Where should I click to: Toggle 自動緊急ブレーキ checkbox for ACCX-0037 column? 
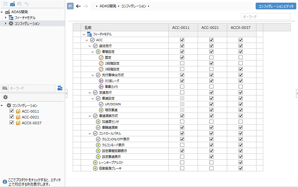pyautogui.click(x=241, y=168)
